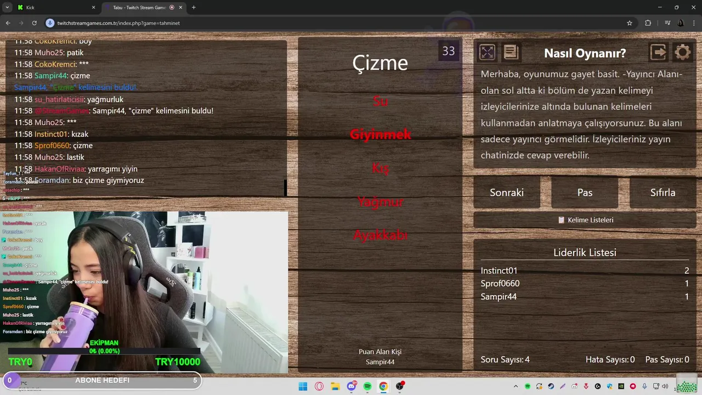Click the forbidden word Ayakkabı

coord(380,235)
